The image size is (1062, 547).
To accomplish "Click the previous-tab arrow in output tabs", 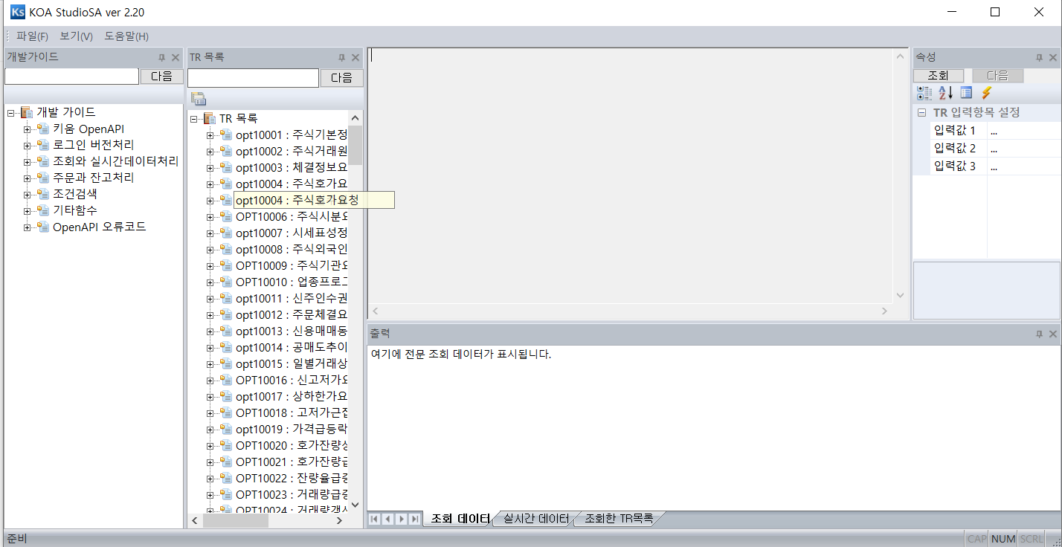I will coord(387,519).
